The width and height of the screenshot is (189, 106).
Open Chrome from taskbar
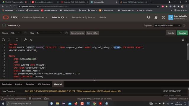(94, 103)
